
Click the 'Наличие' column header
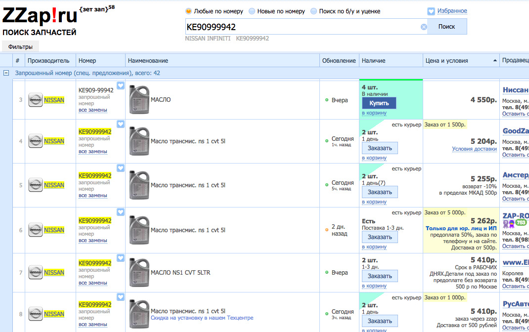tap(374, 61)
